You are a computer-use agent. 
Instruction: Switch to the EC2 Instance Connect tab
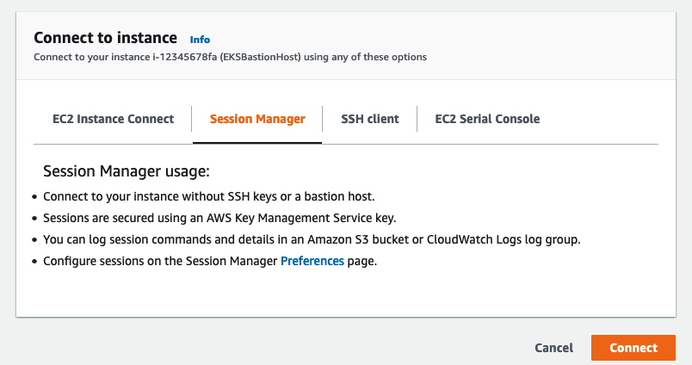pyautogui.click(x=112, y=119)
